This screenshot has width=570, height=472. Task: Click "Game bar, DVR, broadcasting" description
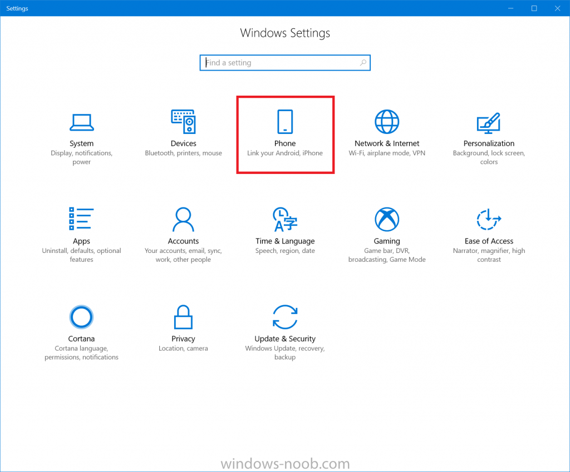(387, 255)
